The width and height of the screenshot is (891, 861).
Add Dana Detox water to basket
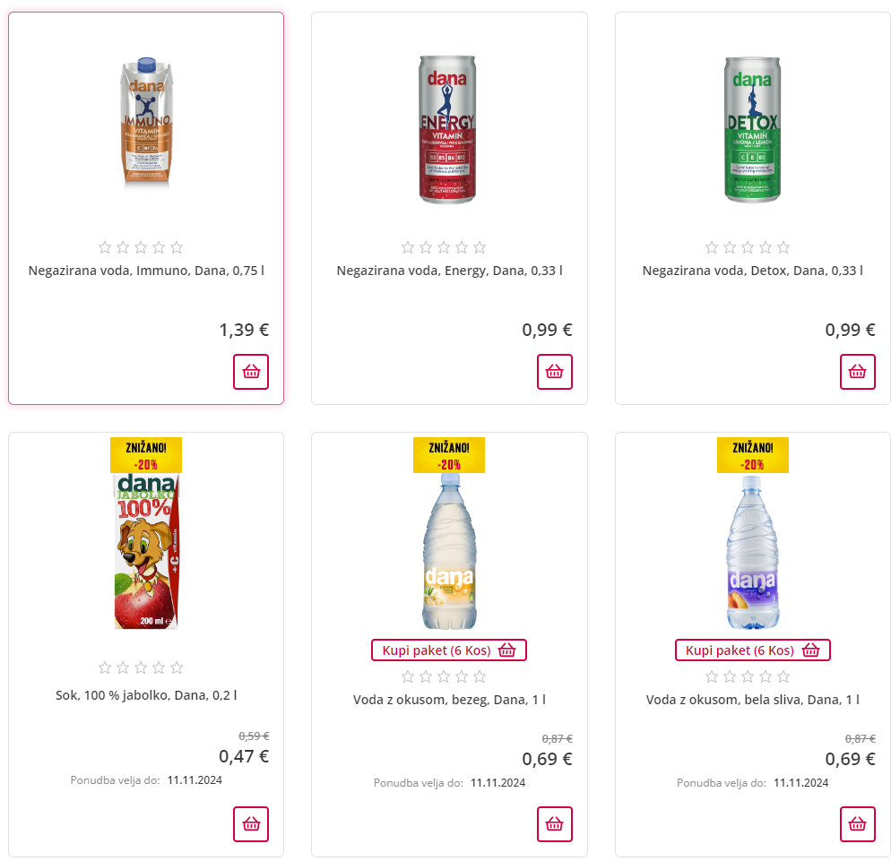point(857,372)
